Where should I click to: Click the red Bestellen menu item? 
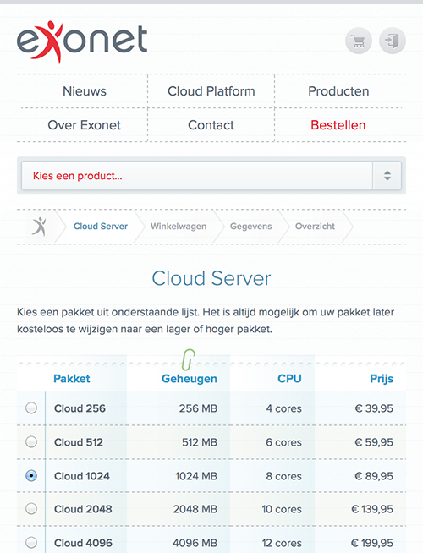point(338,125)
